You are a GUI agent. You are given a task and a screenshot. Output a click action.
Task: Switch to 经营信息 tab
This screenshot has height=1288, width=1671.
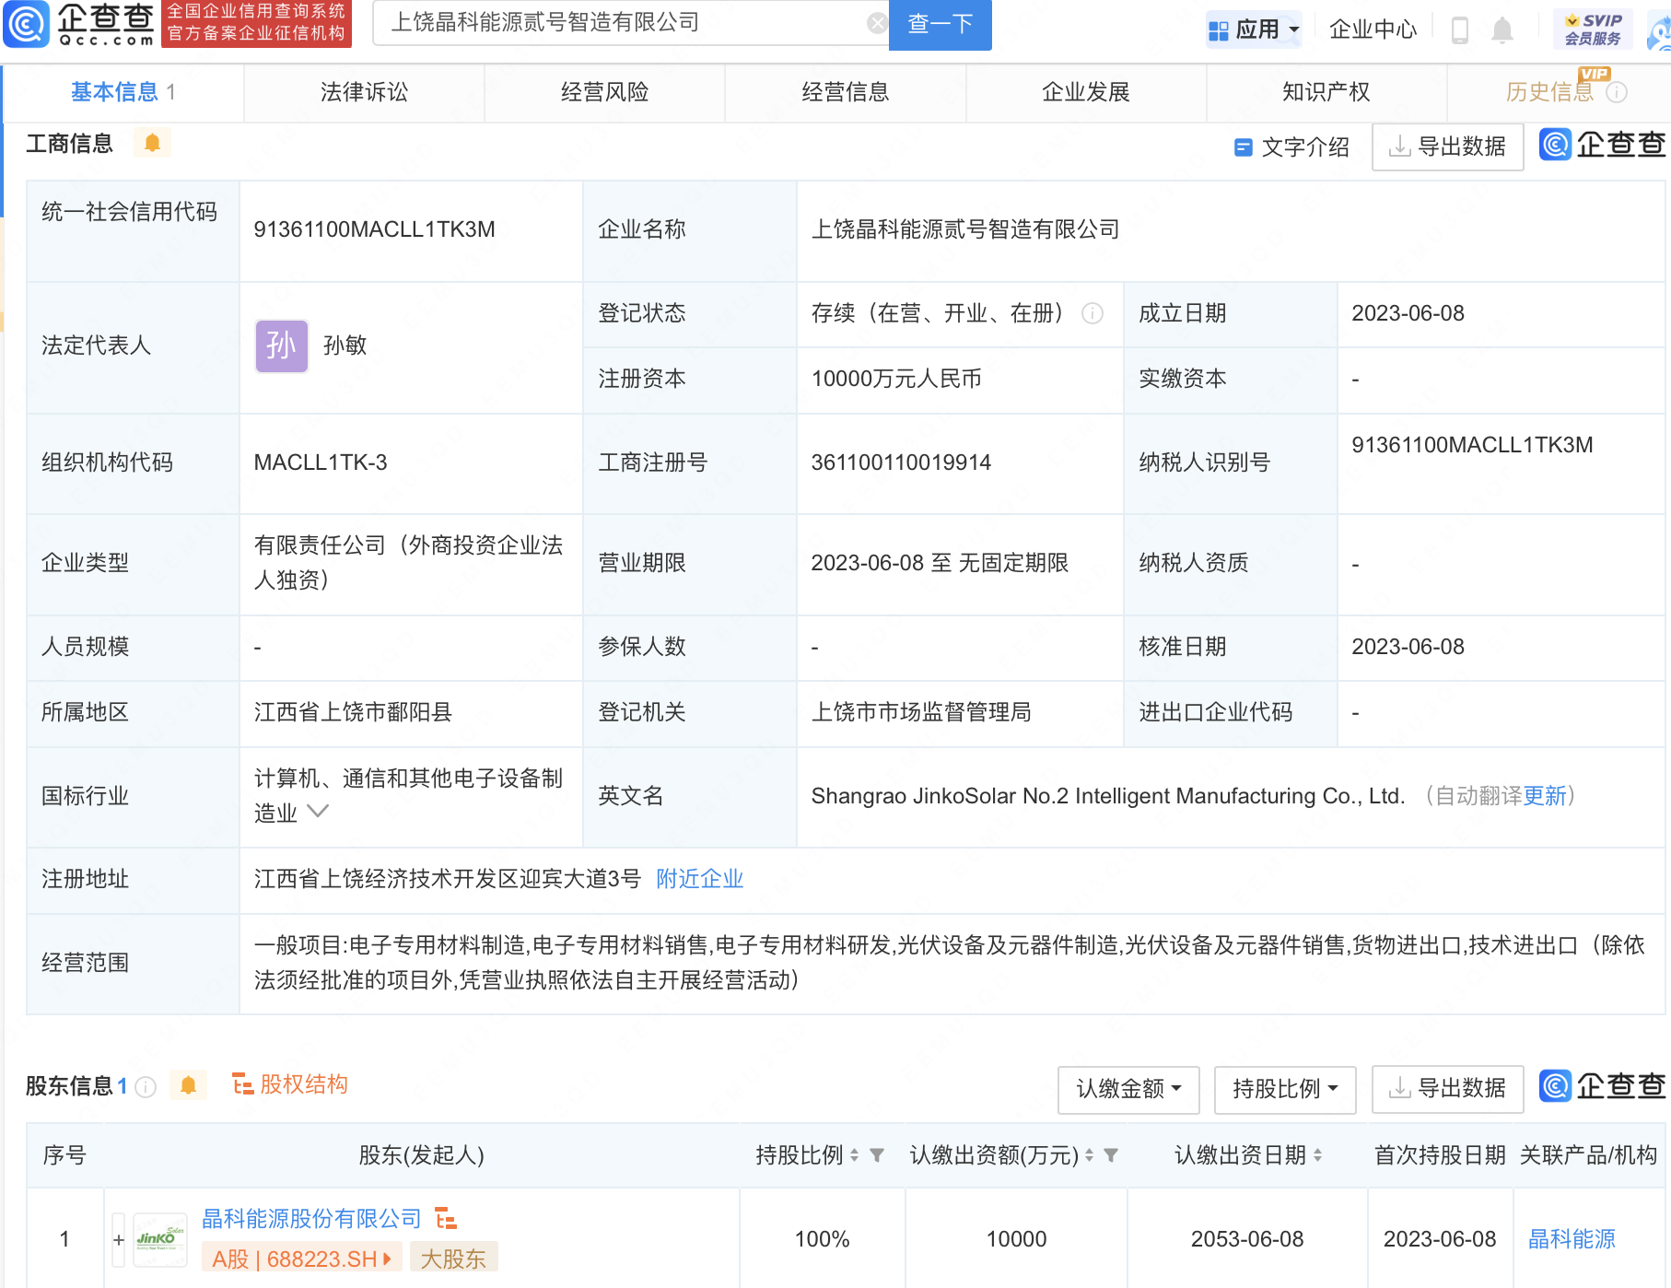pyautogui.click(x=845, y=92)
